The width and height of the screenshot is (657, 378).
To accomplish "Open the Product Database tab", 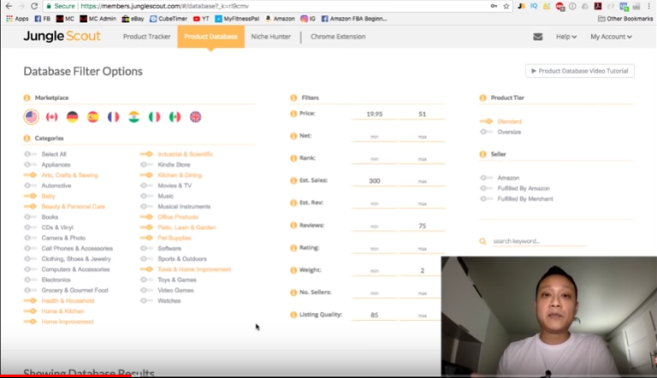I will coord(210,37).
